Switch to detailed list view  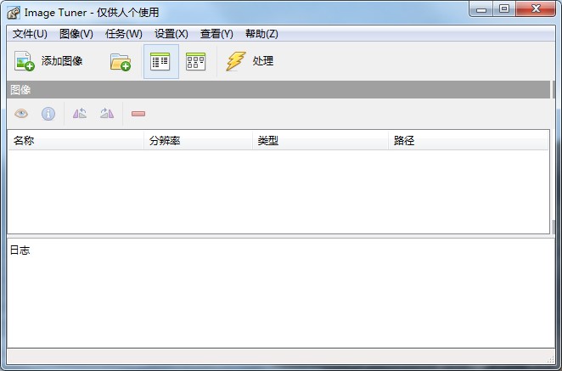[x=160, y=62]
